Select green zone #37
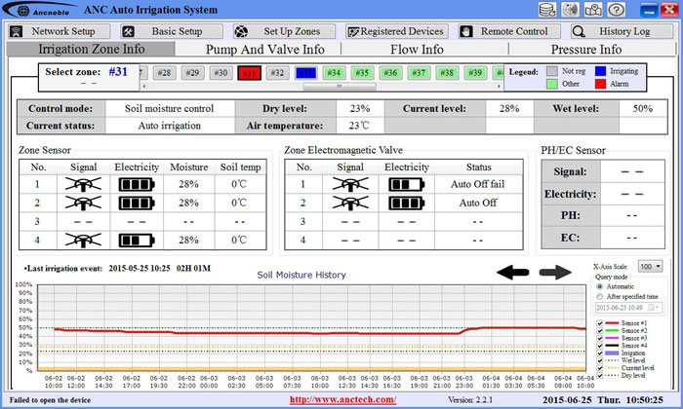The image size is (683, 409). (x=419, y=73)
